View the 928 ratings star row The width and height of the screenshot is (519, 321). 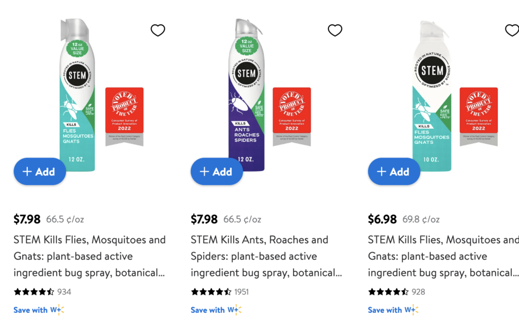tap(388, 292)
